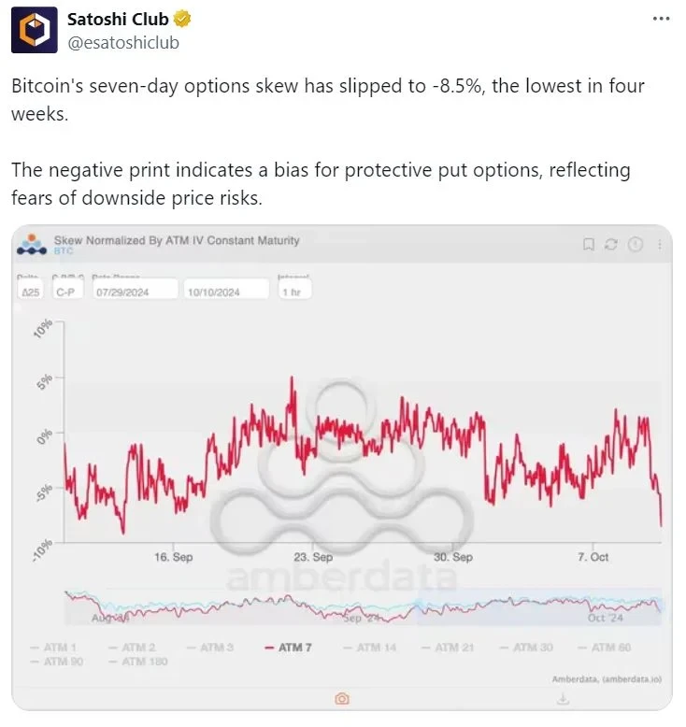Toggle the ATM 7 series off
Screen dimensions: 686x727
(x=288, y=647)
